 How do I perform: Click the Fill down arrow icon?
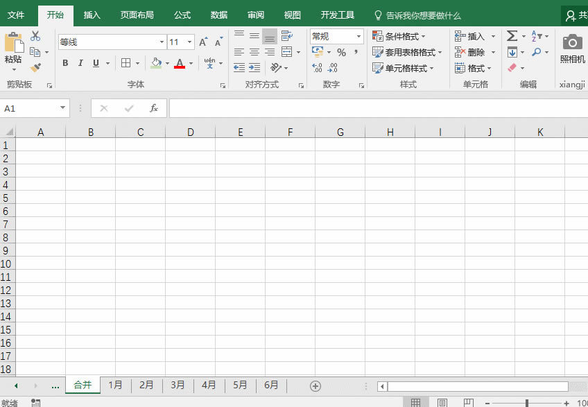tap(512, 52)
